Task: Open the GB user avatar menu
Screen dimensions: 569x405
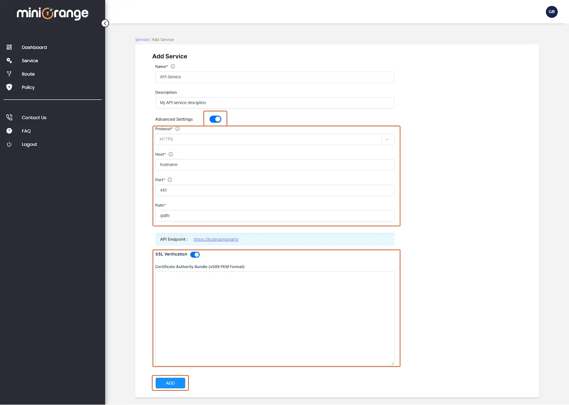Action: point(552,12)
